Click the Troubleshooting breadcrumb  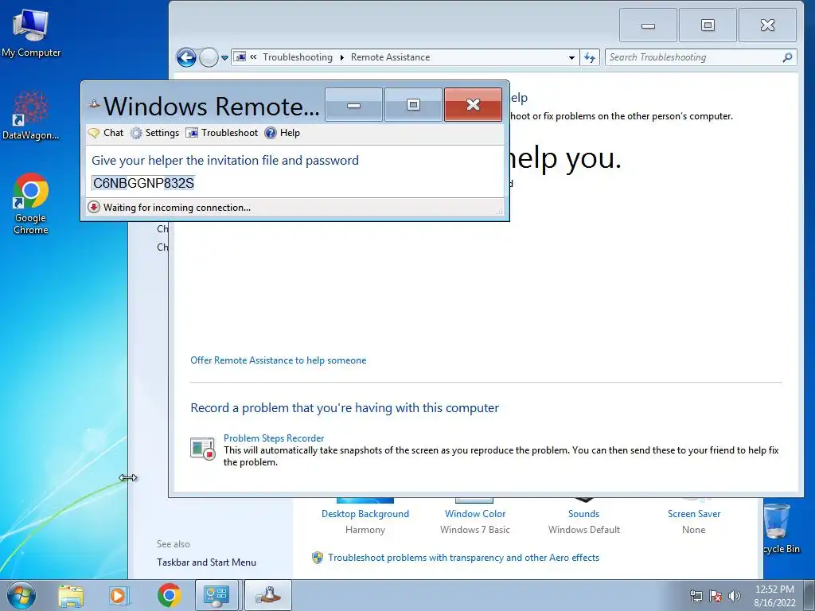coord(298,57)
